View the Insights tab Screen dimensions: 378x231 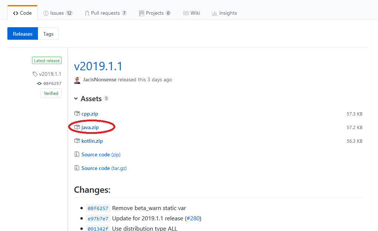point(224,13)
